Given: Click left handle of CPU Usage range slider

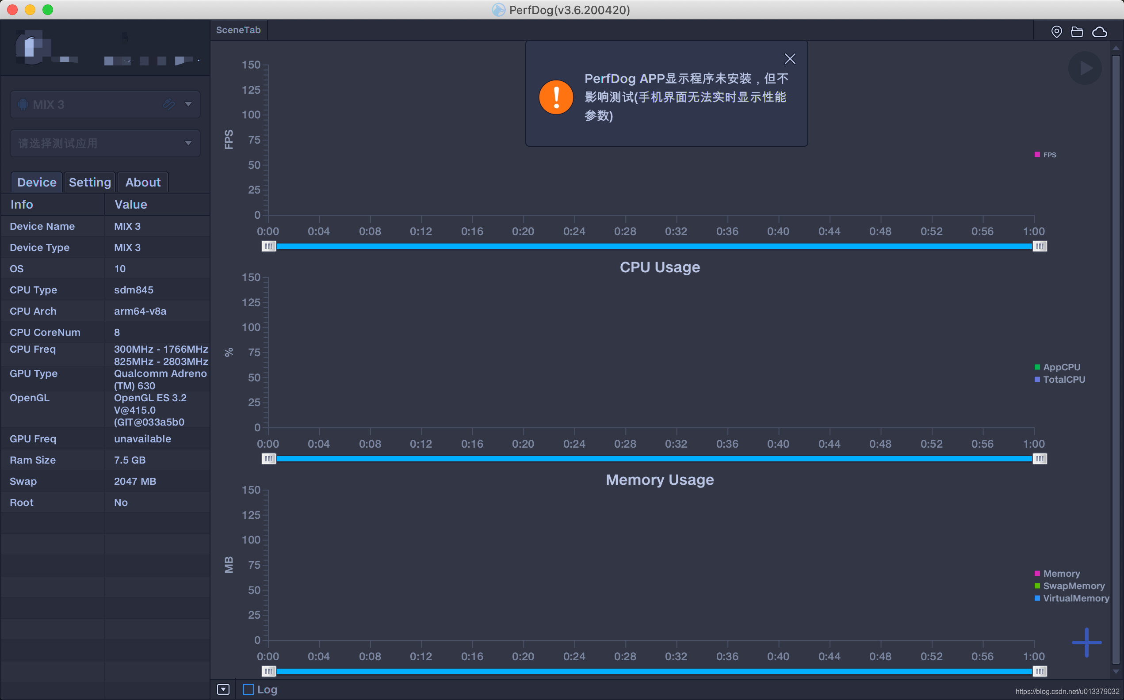Looking at the screenshot, I should [268, 459].
